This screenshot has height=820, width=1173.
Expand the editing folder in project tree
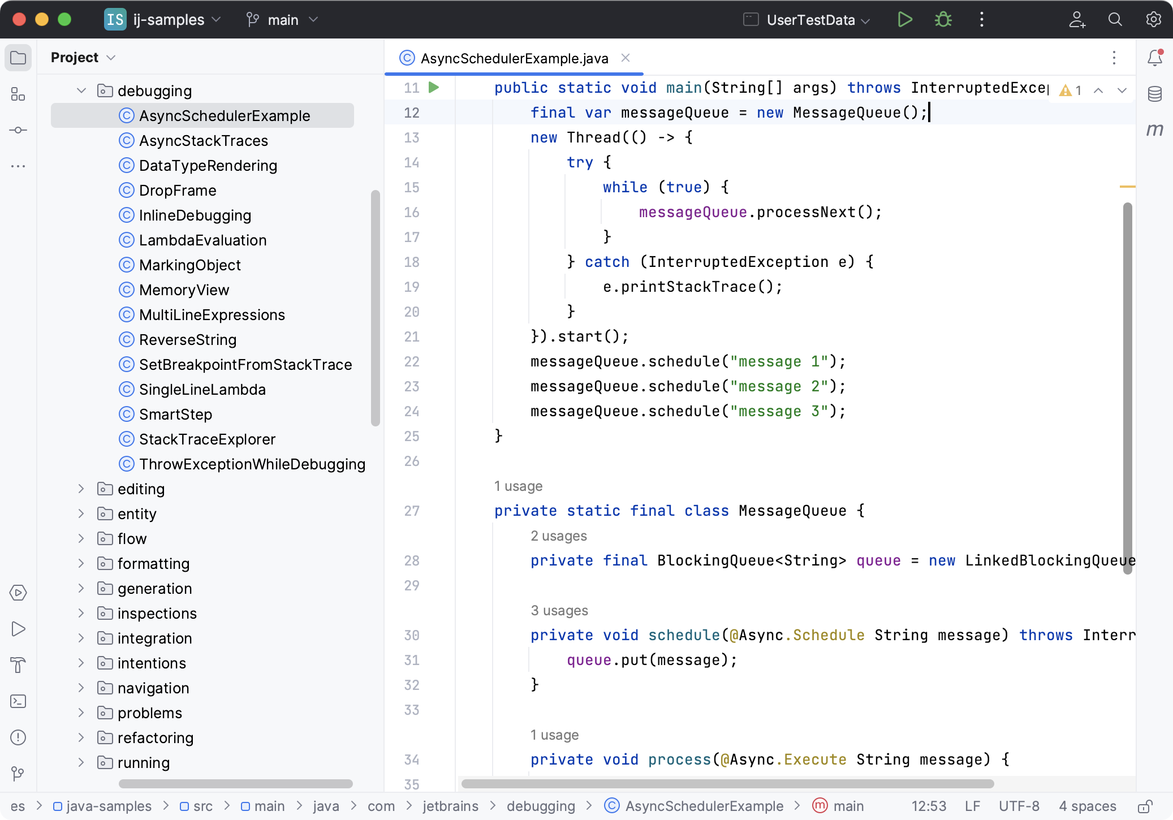point(80,489)
